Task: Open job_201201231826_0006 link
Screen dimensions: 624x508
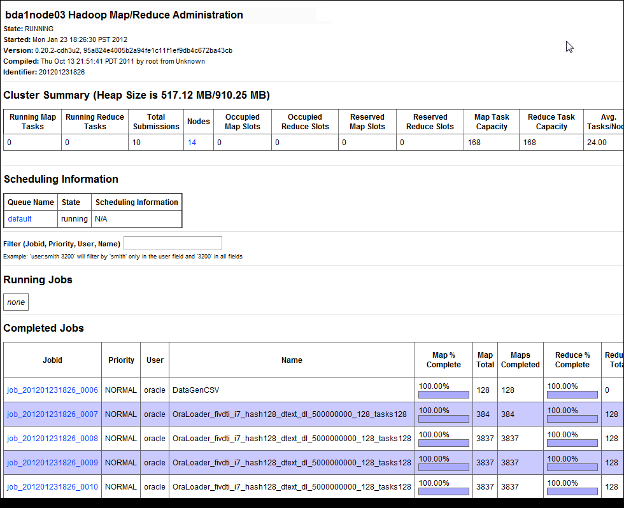Action: click(52, 390)
